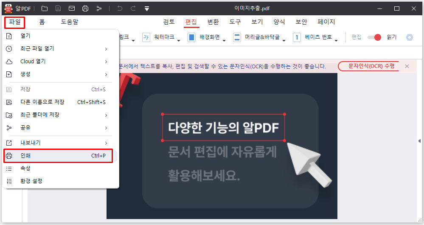Switch to the 보기 tab

coord(257,22)
